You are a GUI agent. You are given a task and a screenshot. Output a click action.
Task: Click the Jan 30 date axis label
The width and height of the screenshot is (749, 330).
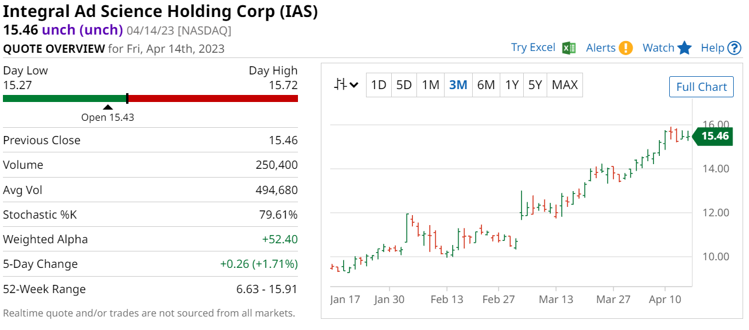pos(389,300)
